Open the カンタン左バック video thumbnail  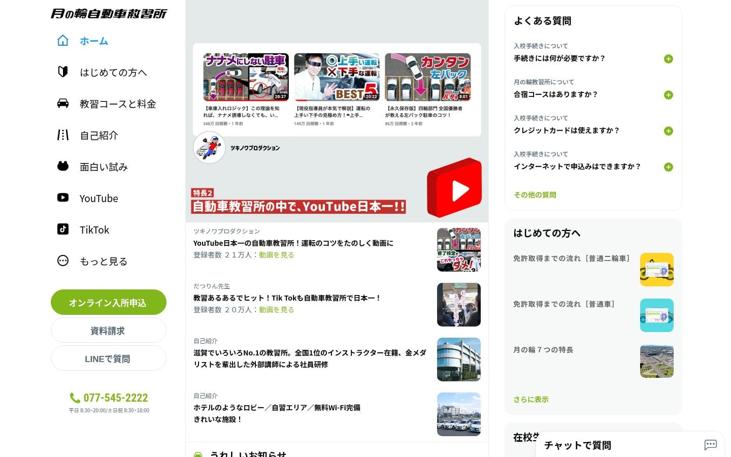(427, 77)
